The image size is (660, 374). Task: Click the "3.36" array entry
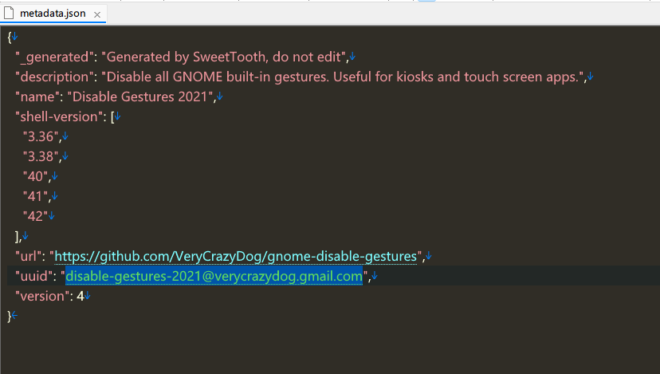[41, 136]
